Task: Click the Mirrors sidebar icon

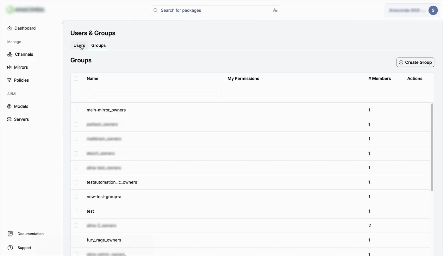Action: tap(9, 67)
